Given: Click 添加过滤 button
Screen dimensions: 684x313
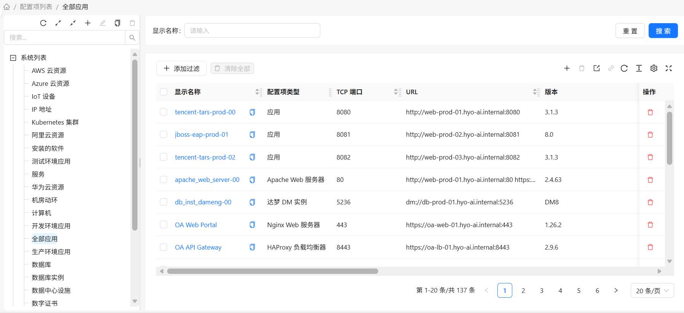Looking at the screenshot, I should (x=182, y=68).
